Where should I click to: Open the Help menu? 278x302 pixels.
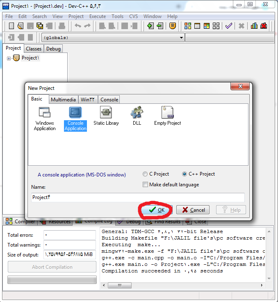click(x=172, y=16)
